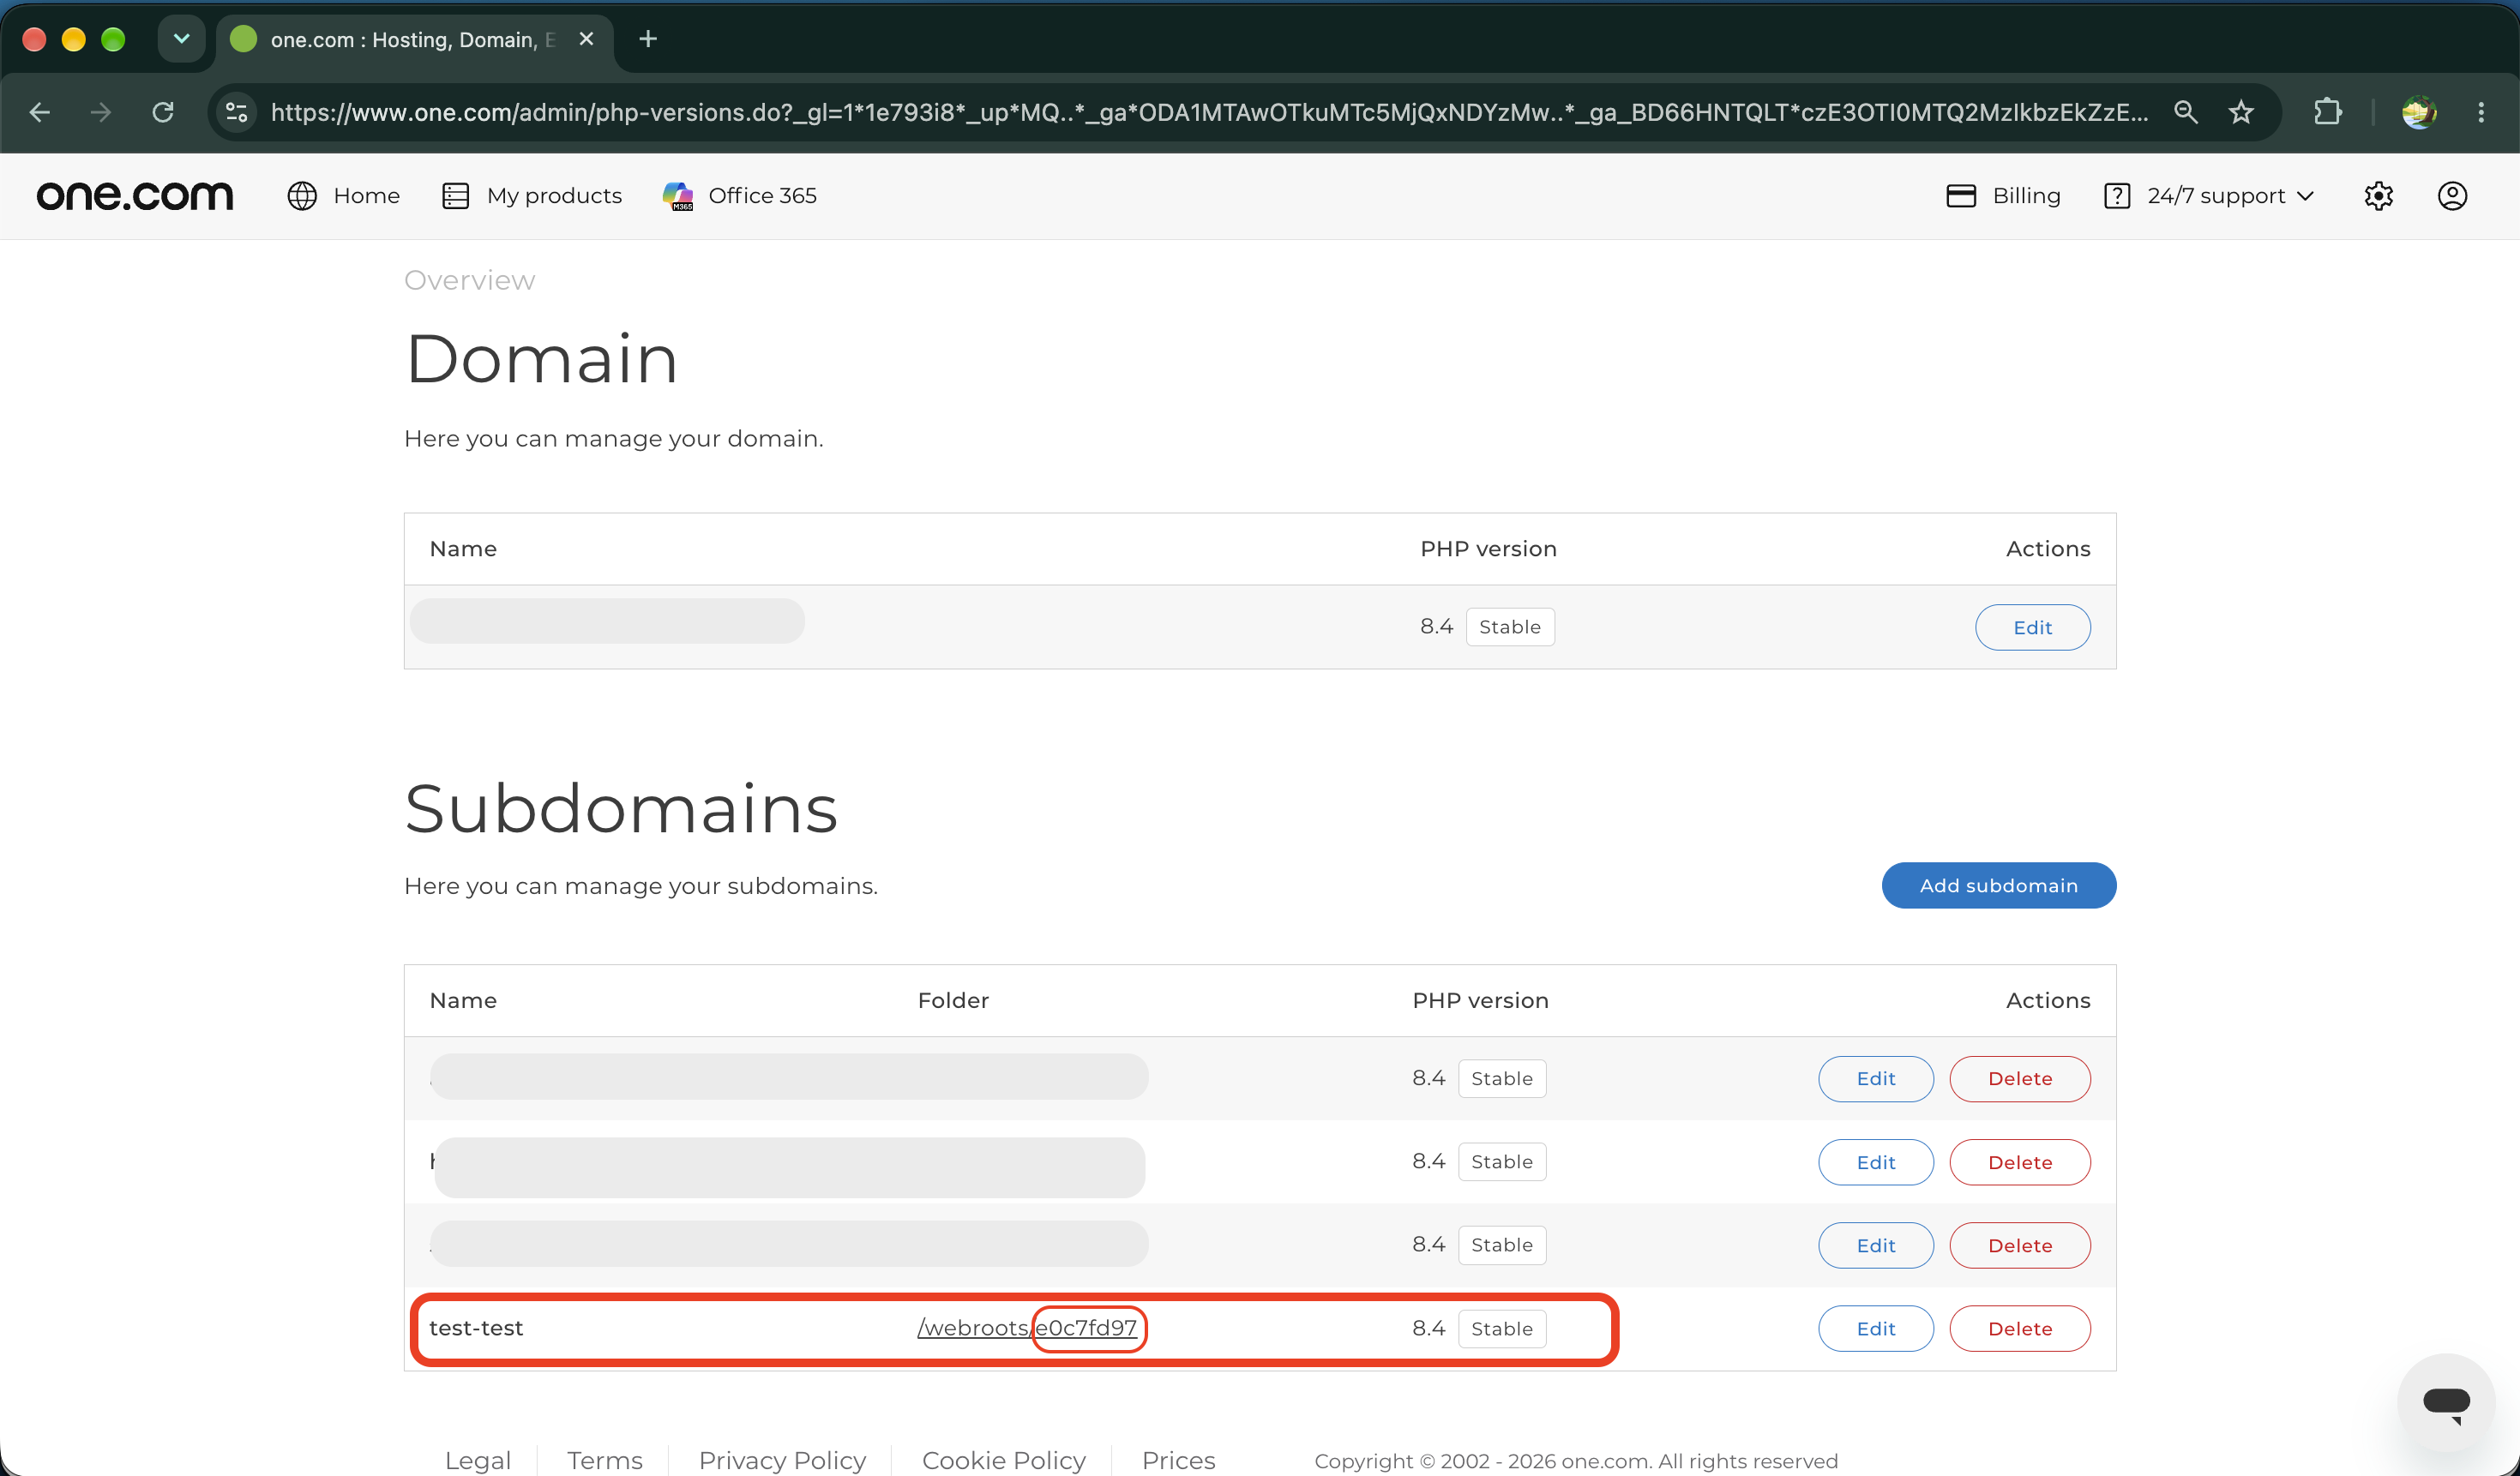2520x1476 pixels.
Task: Click the Overview breadcrumb link
Action: click(469, 279)
